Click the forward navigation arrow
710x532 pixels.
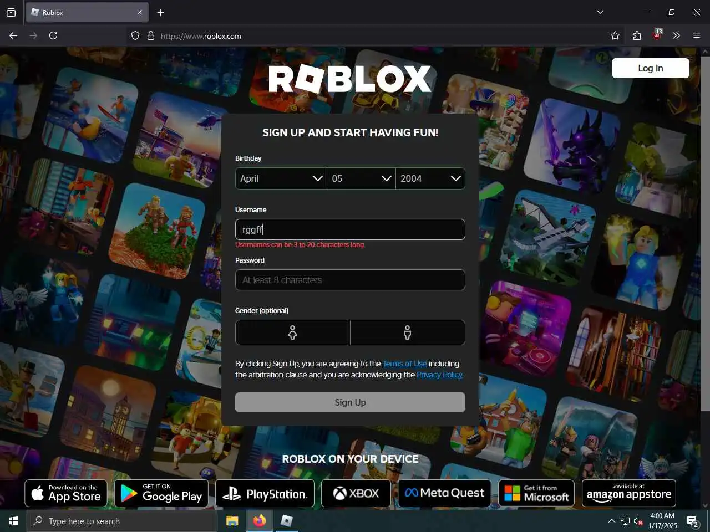pyautogui.click(x=33, y=35)
